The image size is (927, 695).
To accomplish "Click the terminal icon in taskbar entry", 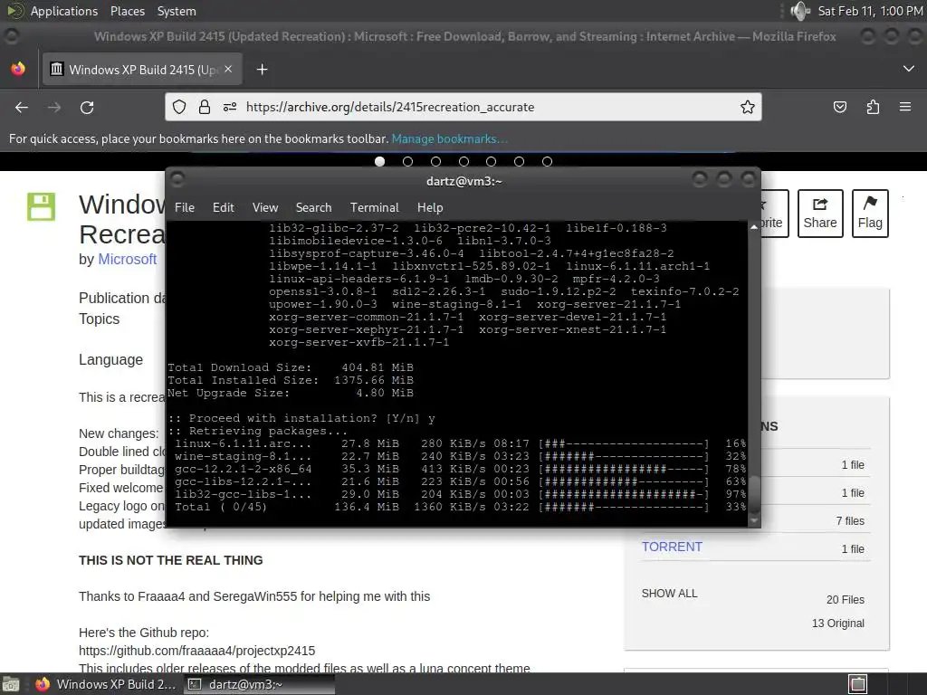I will tap(195, 684).
